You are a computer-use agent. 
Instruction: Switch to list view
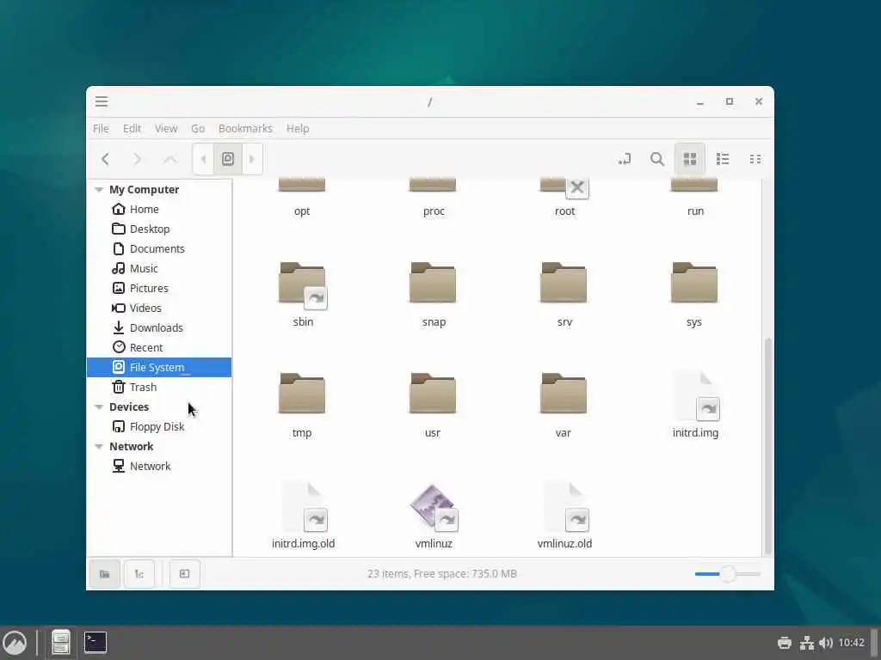[723, 159]
